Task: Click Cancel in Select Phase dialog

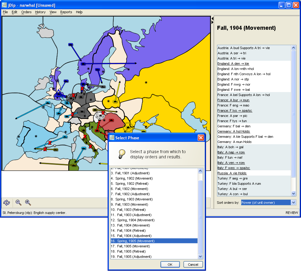Action: tap(193, 265)
